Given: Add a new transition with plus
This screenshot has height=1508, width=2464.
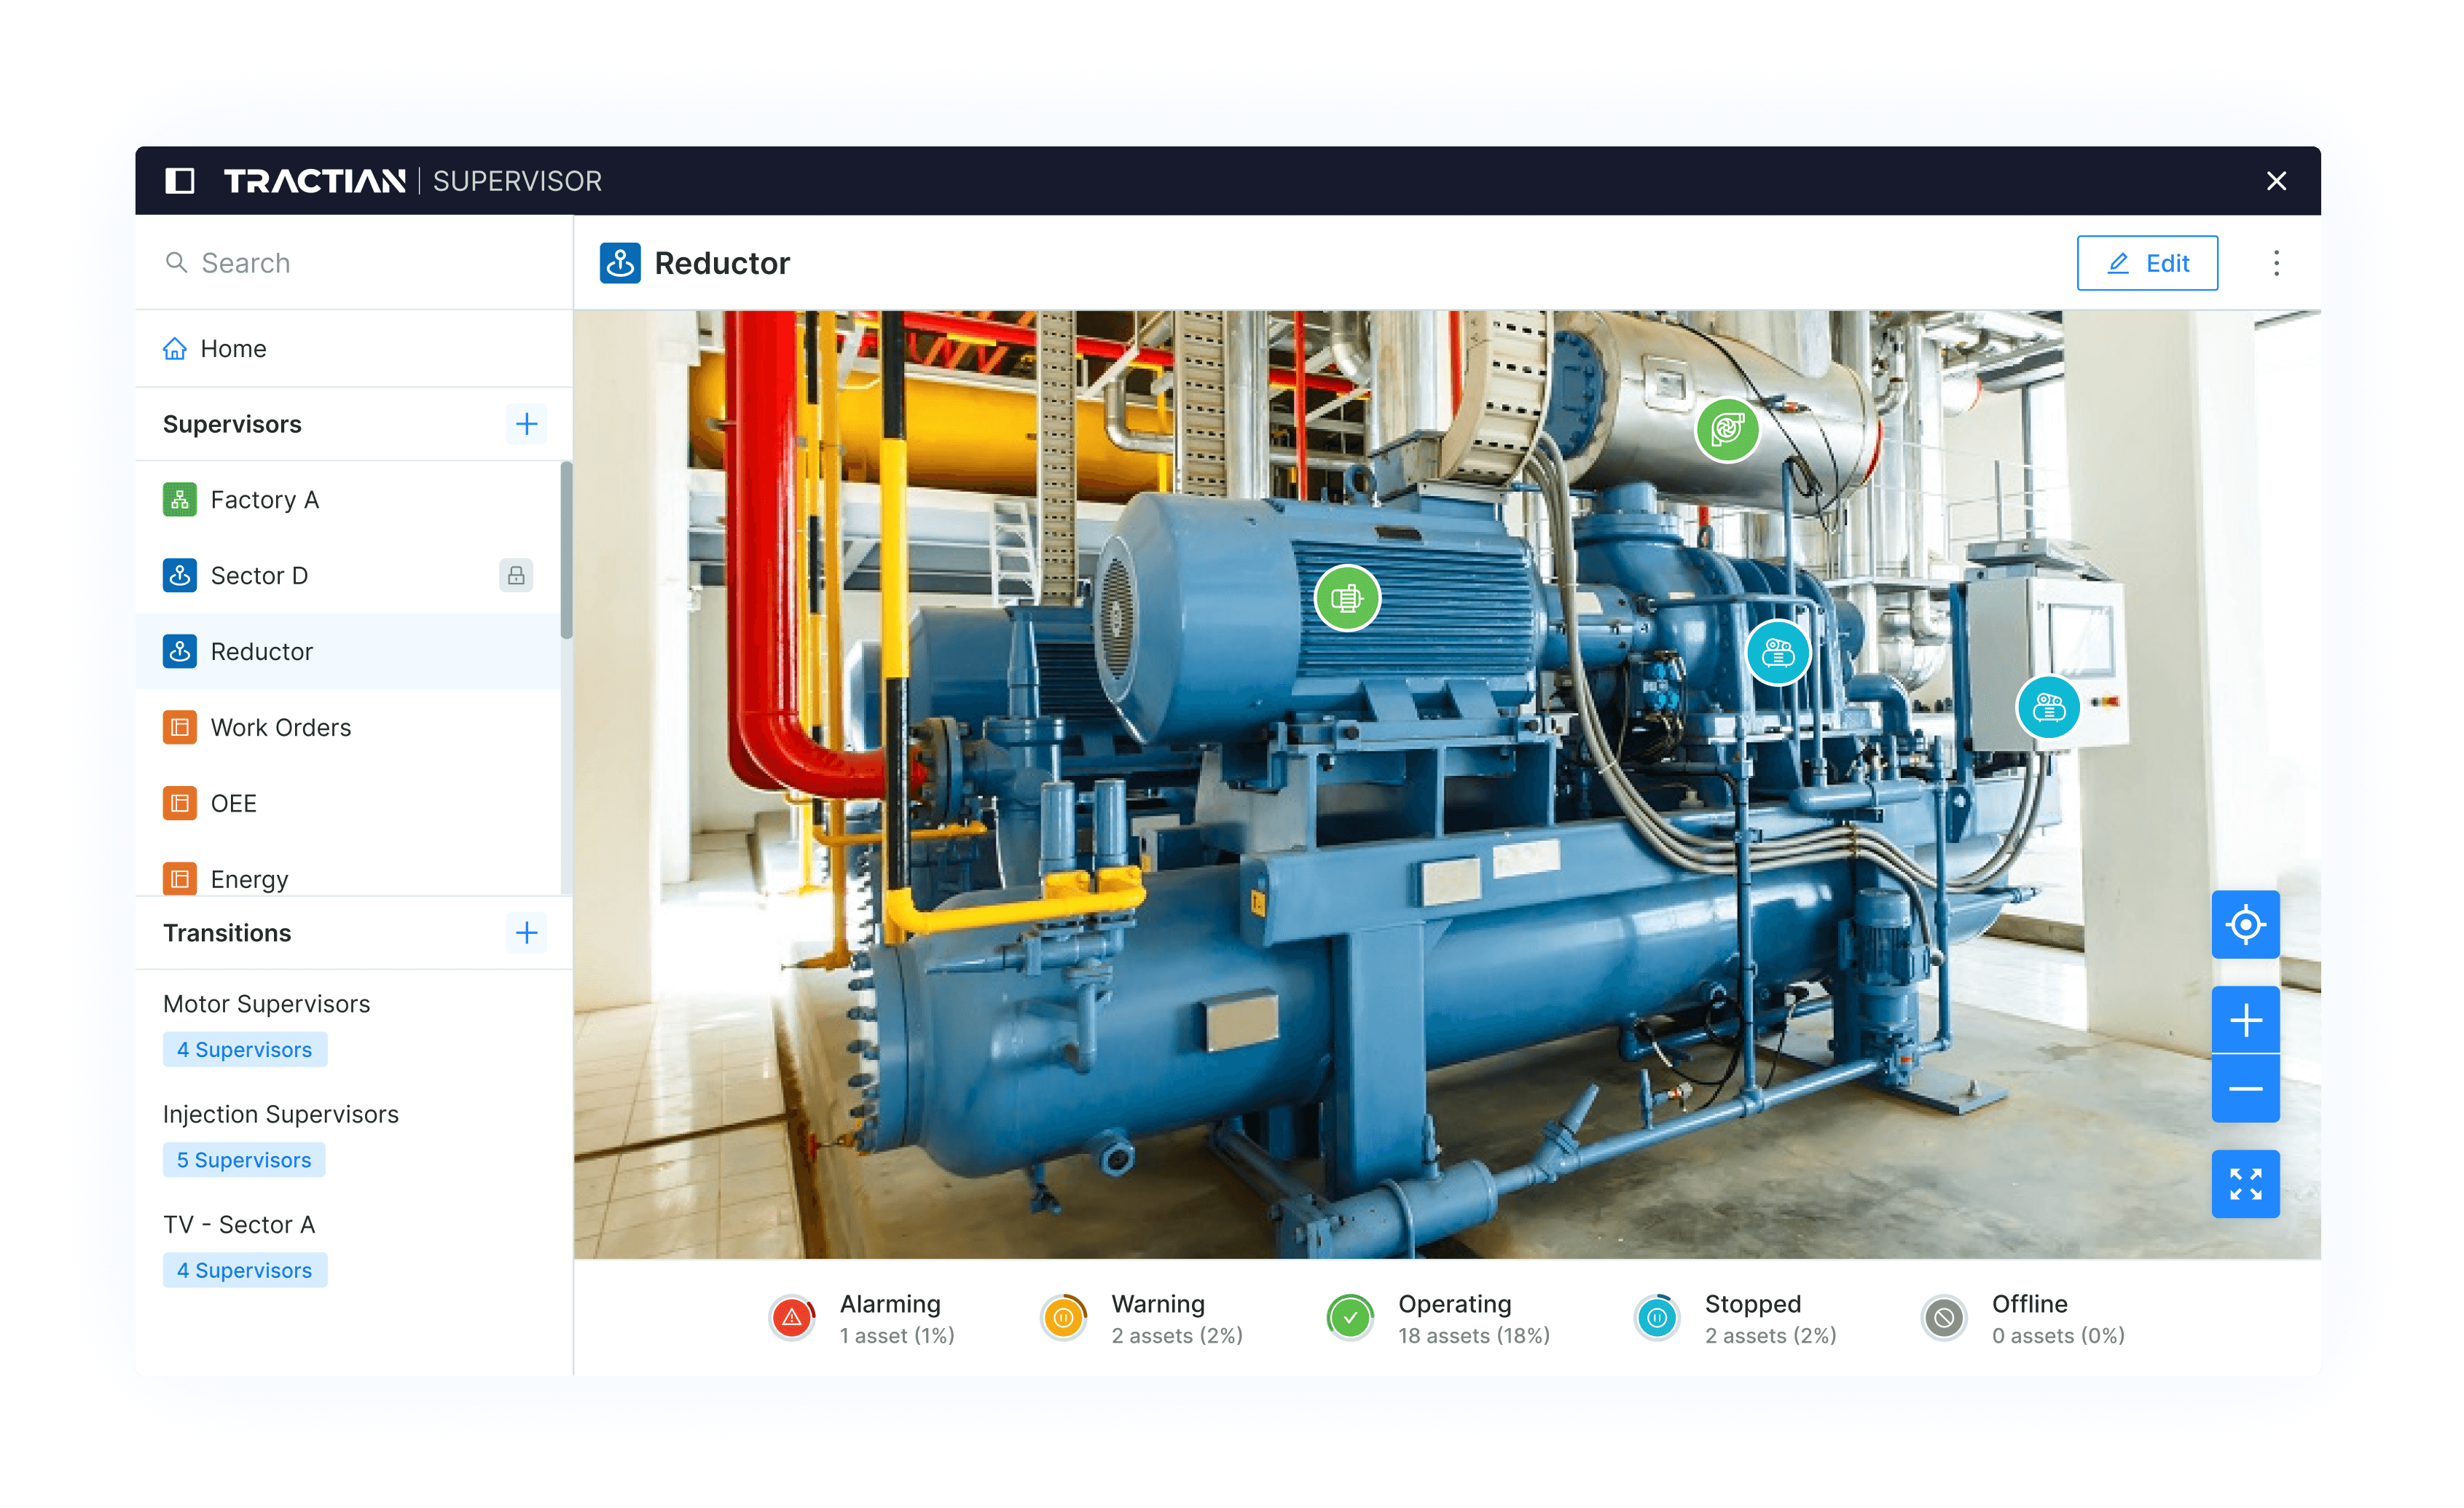Looking at the screenshot, I should (x=526, y=933).
